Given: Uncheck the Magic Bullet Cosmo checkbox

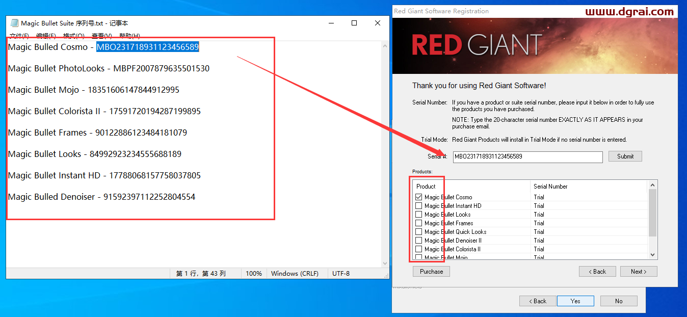Looking at the screenshot, I should [419, 197].
